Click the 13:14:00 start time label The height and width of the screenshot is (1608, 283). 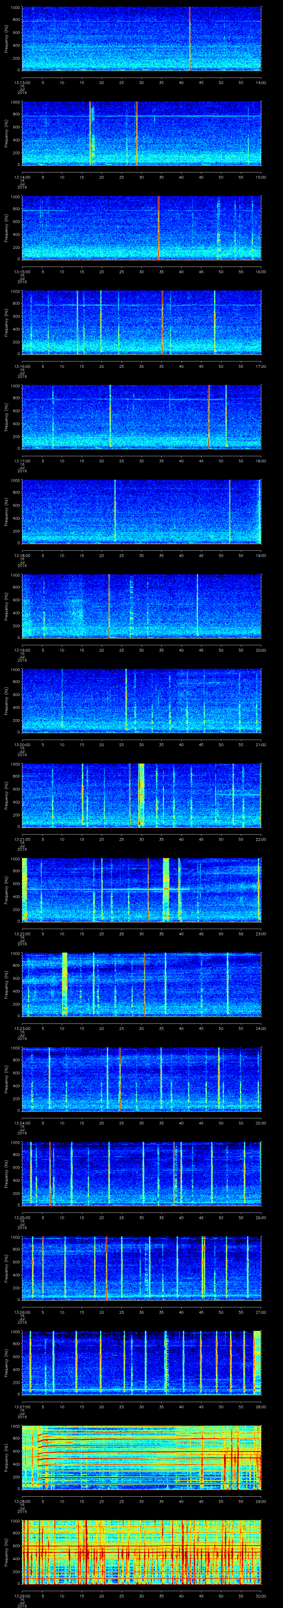point(22,177)
